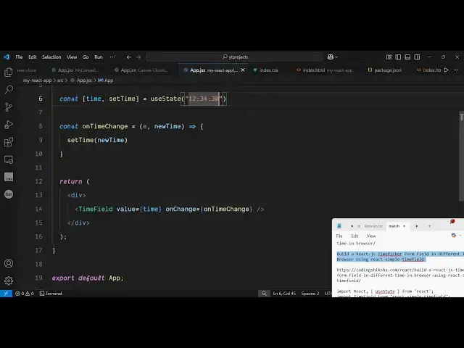Screen dimensions: 464x348
Task: Switch to the package.json tab
Action: (385, 70)
